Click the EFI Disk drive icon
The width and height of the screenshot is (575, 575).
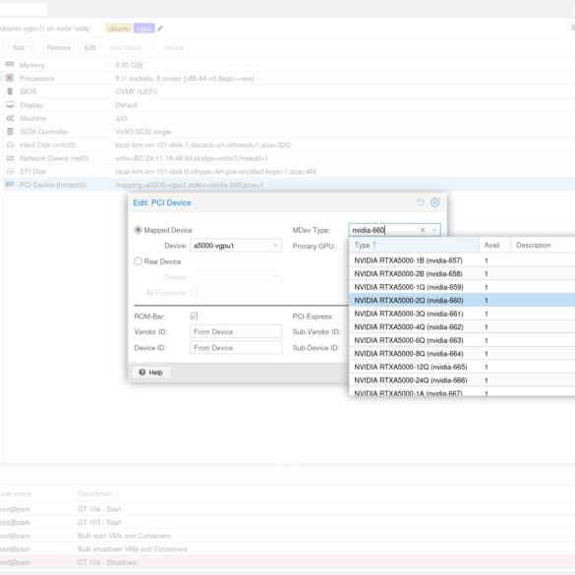10,172
